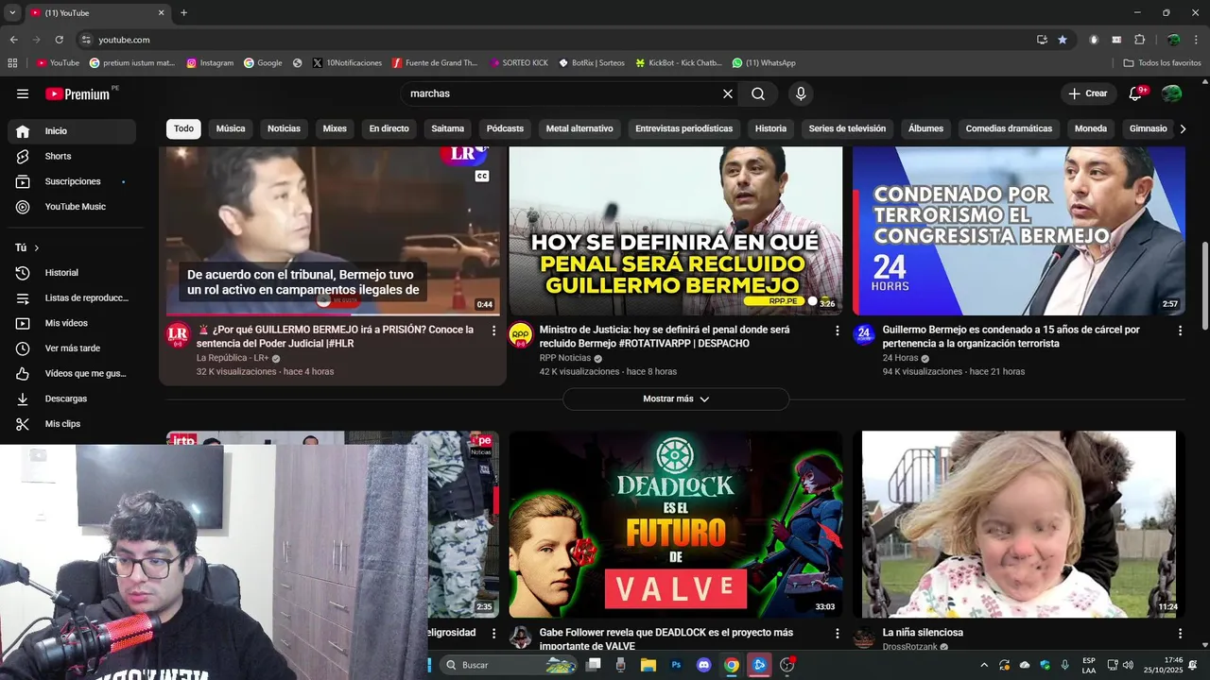This screenshot has height=680, width=1210.
Task: Open a new browser tab
Action: (183, 12)
